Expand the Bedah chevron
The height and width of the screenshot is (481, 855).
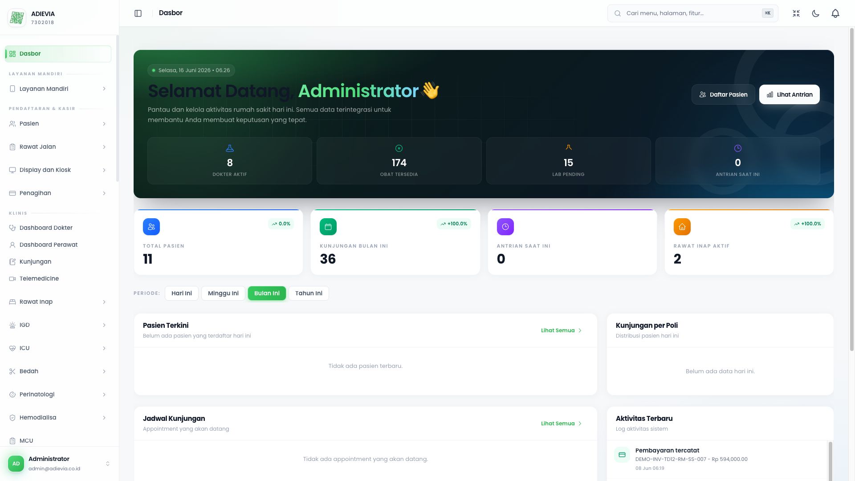pyautogui.click(x=104, y=371)
